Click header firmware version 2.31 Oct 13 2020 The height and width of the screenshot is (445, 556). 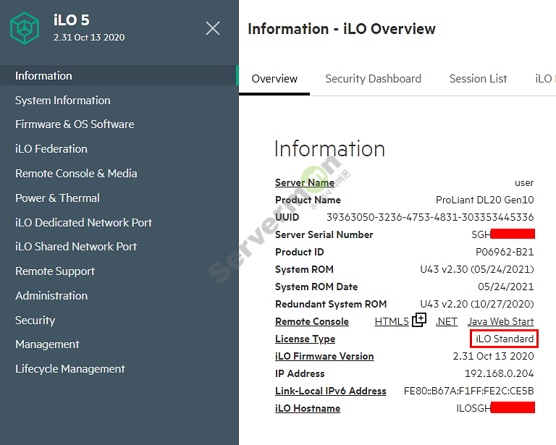pos(89,37)
